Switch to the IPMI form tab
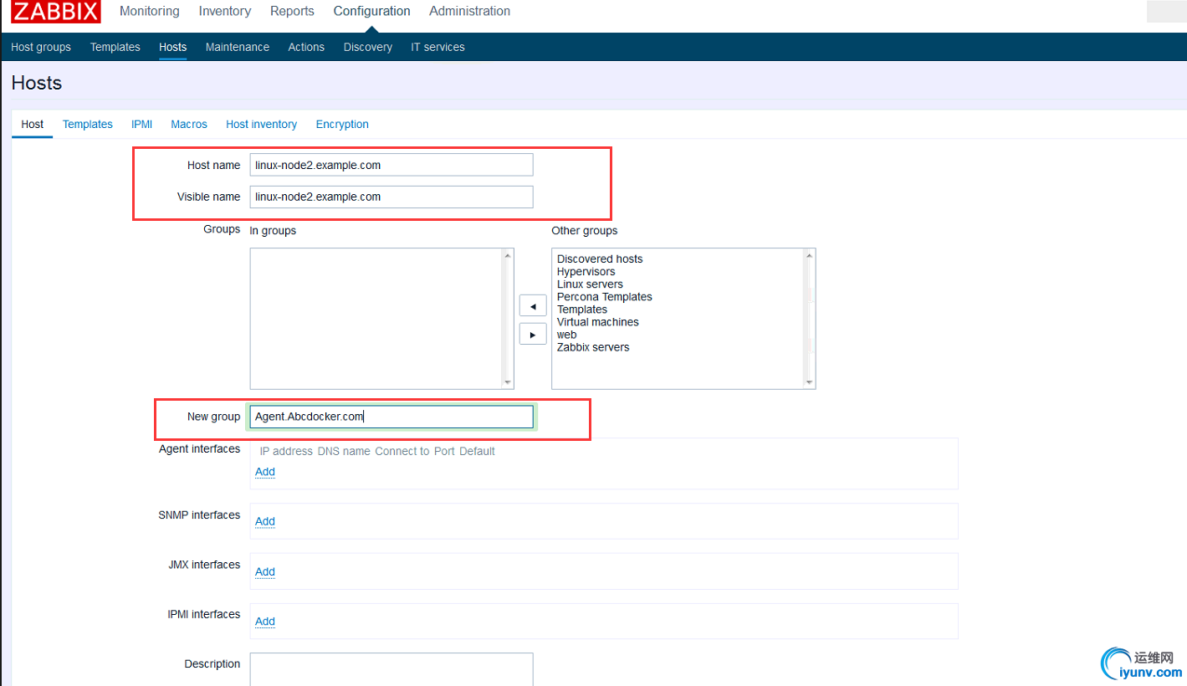Viewport: 1187px width, 686px height. [142, 124]
